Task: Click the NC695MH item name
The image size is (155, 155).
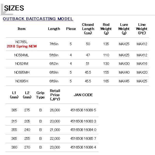Action: tap(22, 72)
